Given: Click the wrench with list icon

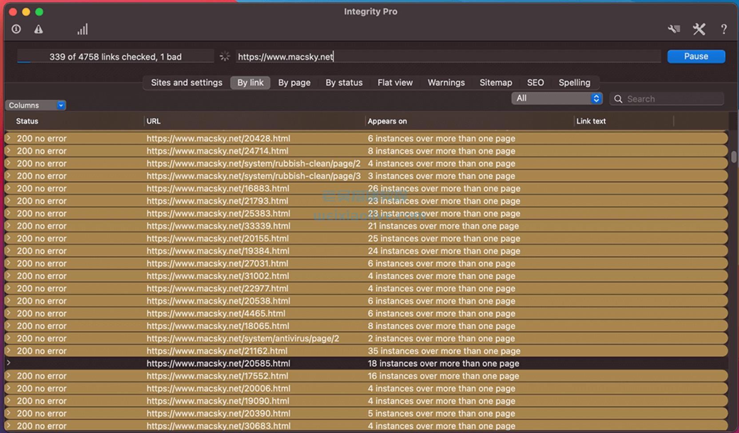Looking at the screenshot, I should (674, 29).
